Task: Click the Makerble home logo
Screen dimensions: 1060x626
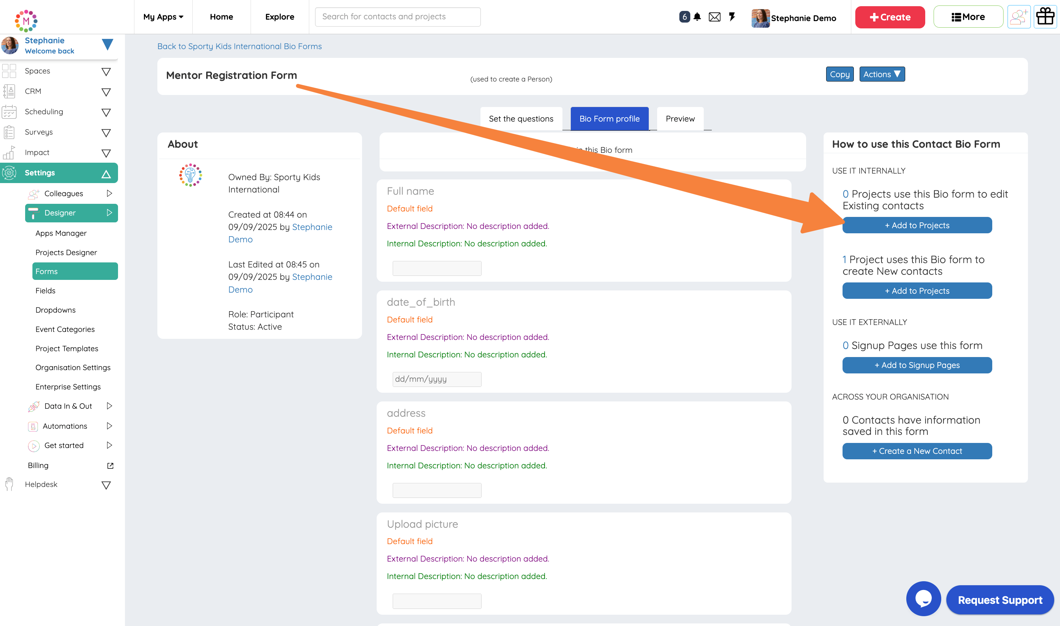Action: pyautogui.click(x=26, y=20)
